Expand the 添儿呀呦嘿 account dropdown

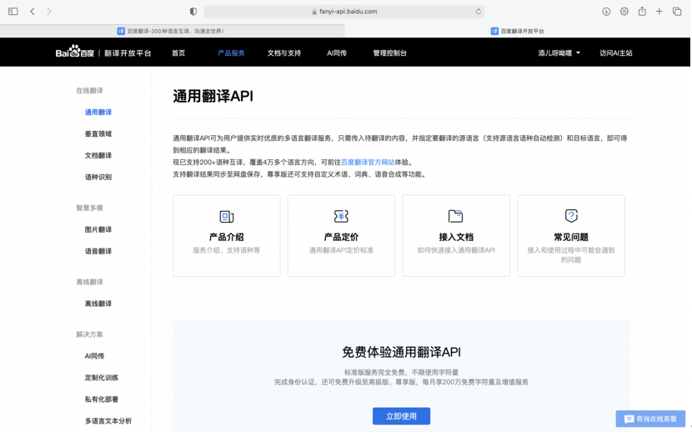click(x=559, y=53)
